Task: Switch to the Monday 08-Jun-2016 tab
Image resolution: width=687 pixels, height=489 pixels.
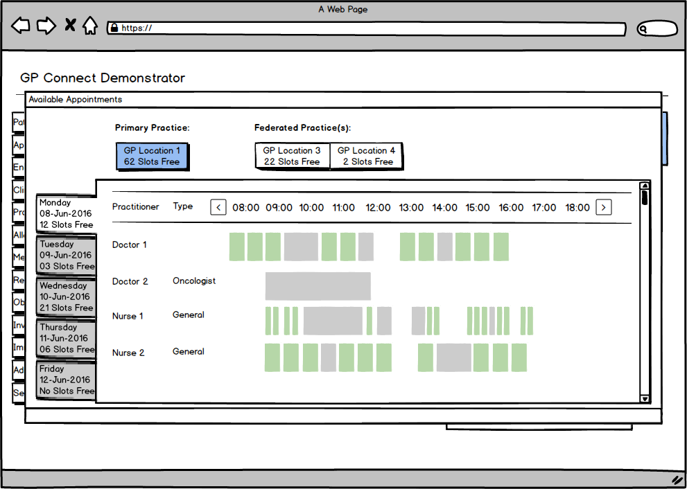Action: tap(66, 213)
